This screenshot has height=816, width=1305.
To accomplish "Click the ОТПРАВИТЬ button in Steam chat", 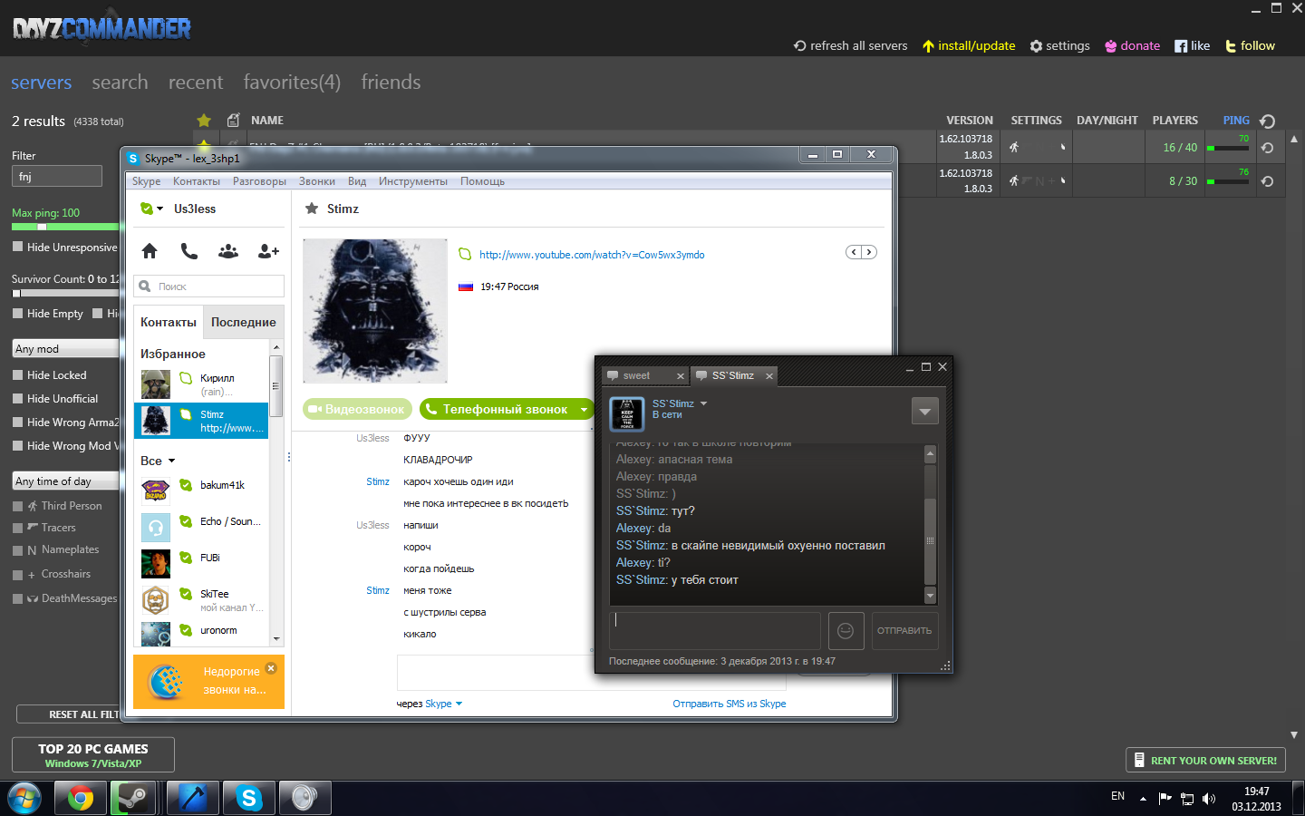I will click(904, 631).
